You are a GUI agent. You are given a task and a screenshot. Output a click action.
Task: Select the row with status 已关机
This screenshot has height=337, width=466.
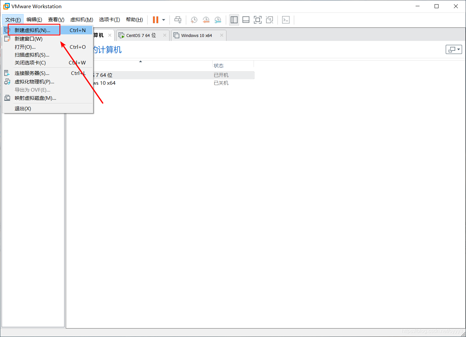click(x=160, y=83)
